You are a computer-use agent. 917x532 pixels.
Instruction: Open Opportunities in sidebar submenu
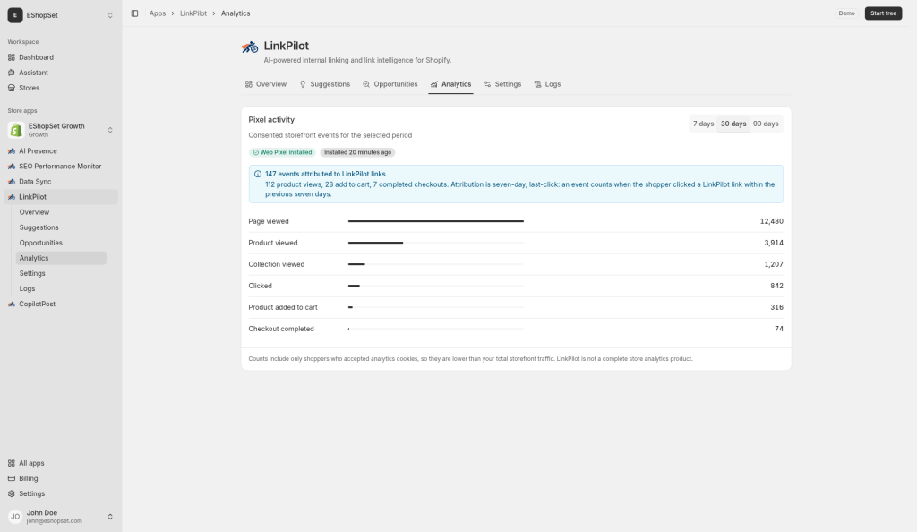(61, 243)
